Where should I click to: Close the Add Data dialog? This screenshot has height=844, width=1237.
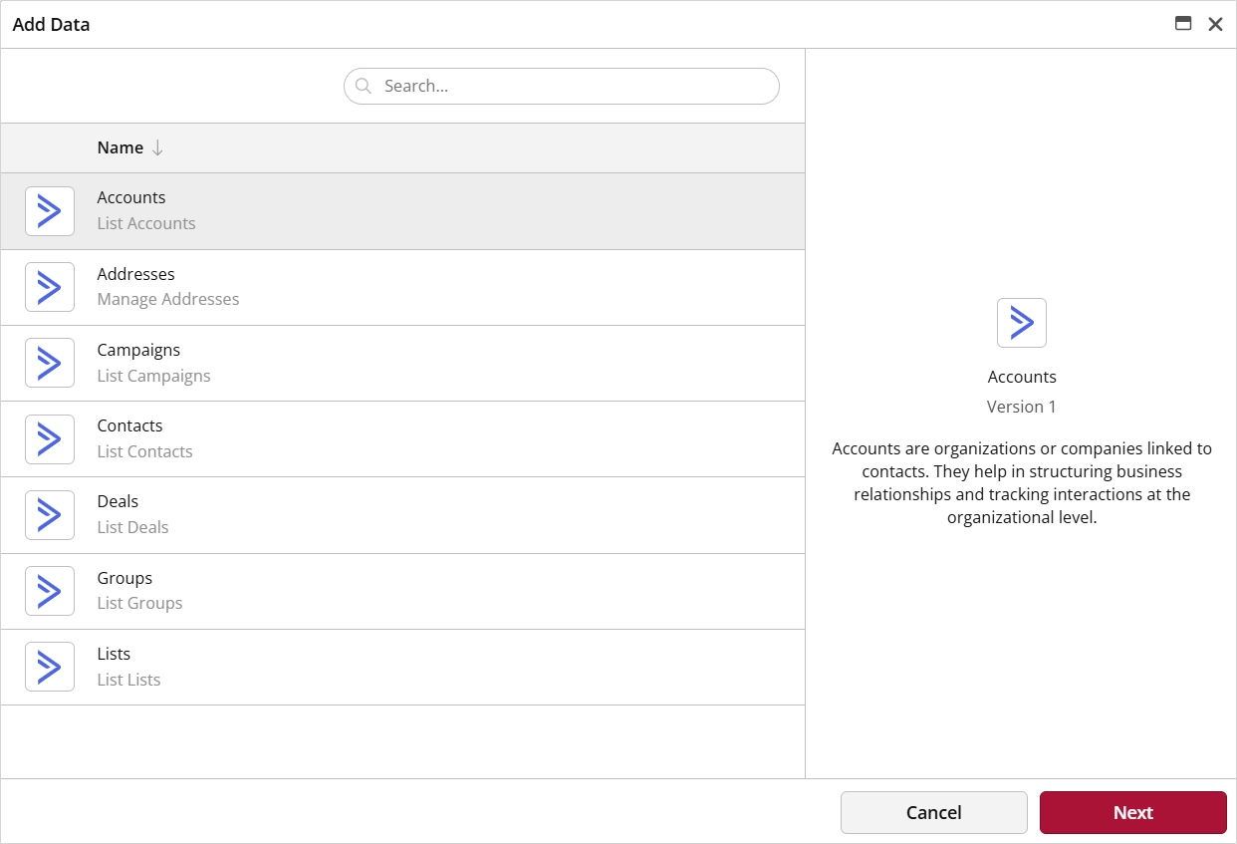(x=1215, y=24)
